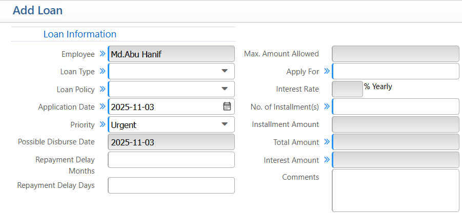
Task: Select the Repayment Delay Days field
Action: click(171, 185)
